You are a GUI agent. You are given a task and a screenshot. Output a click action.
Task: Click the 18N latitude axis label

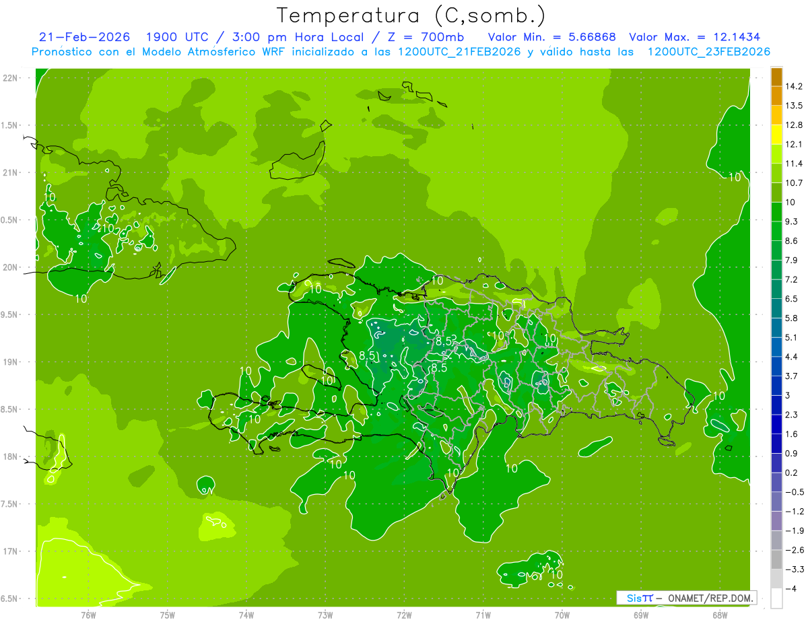pos(11,457)
